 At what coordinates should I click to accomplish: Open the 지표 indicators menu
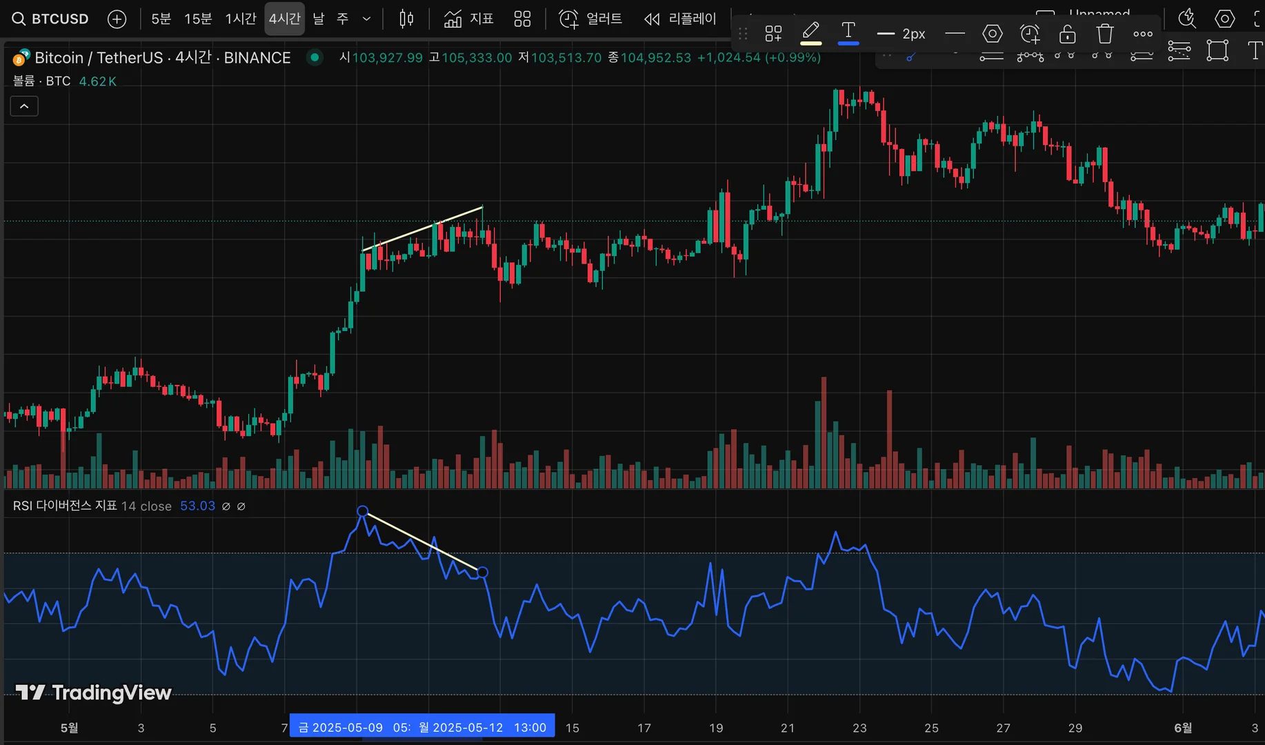coord(469,19)
